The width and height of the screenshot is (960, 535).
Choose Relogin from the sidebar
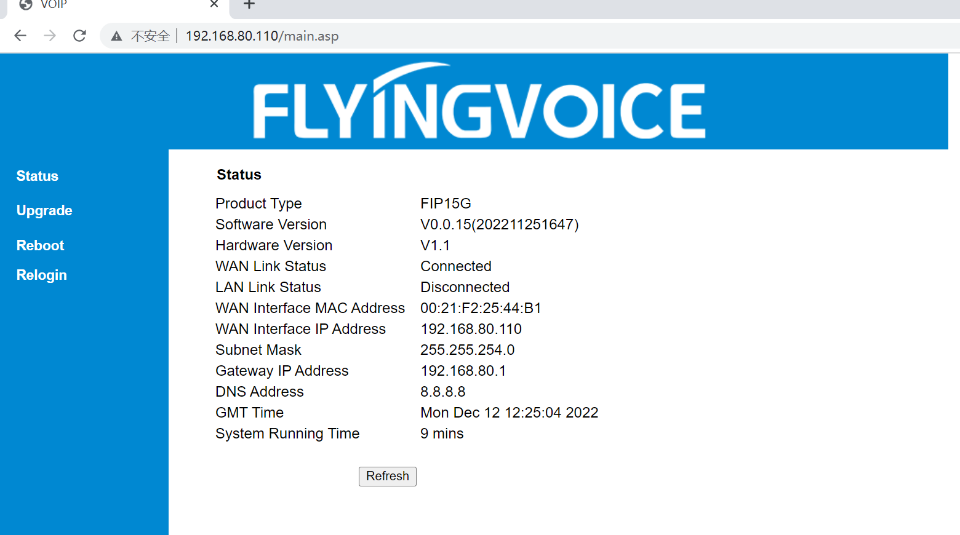pos(42,275)
